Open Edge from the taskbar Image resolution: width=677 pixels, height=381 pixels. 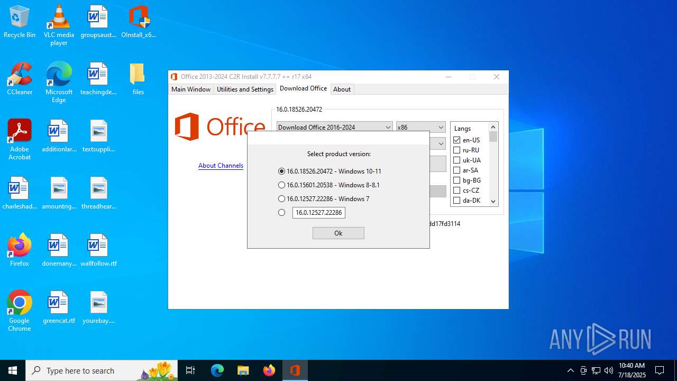pyautogui.click(x=217, y=370)
